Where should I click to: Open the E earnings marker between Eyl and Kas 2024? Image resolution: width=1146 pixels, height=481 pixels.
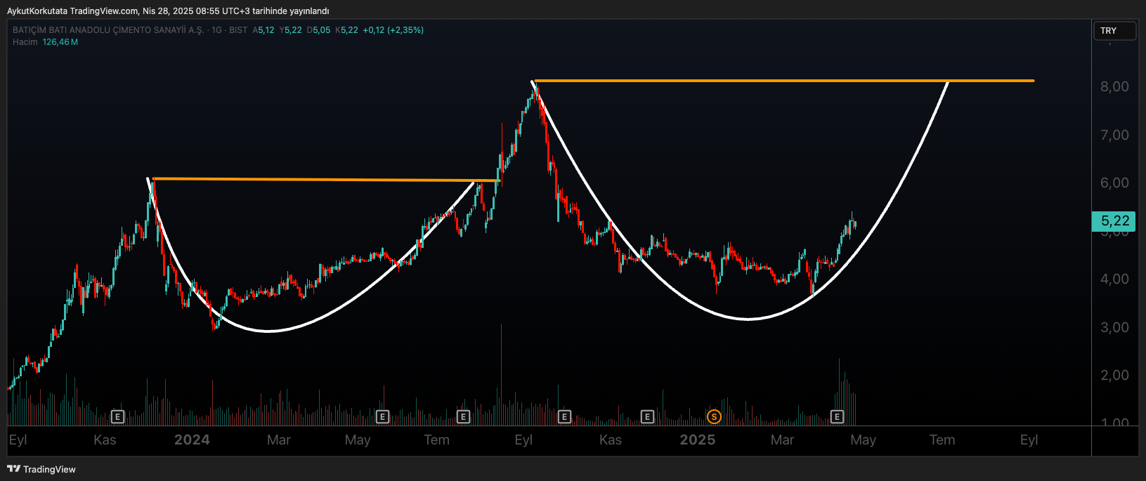(x=564, y=417)
